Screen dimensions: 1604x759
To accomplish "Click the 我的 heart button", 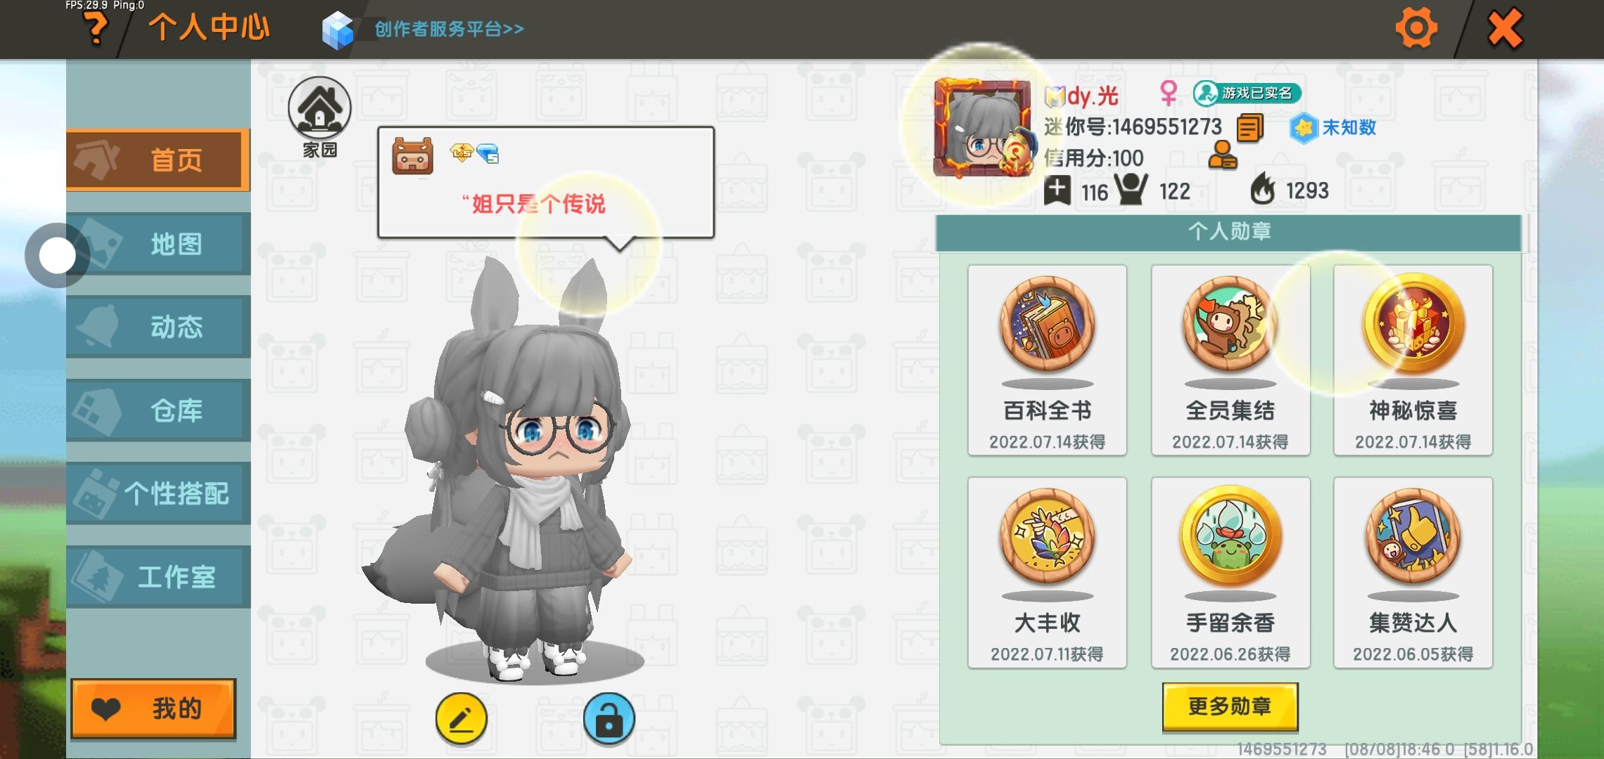I will click(x=153, y=708).
